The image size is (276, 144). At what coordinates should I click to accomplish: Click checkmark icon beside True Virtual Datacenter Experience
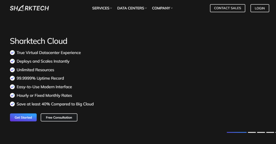pyautogui.click(x=12, y=53)
